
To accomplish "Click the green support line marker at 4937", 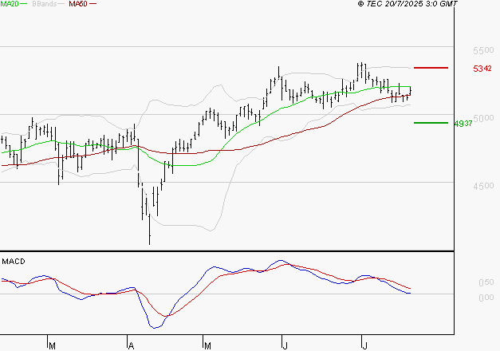I will click(x=431, y=123).
